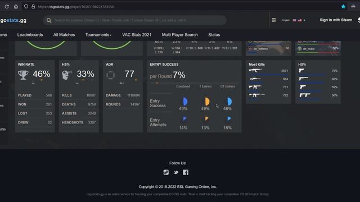Open the All Matches menu item
Image resolution: width=360 pixels, height=202 pixels.
tap(64, 35)
